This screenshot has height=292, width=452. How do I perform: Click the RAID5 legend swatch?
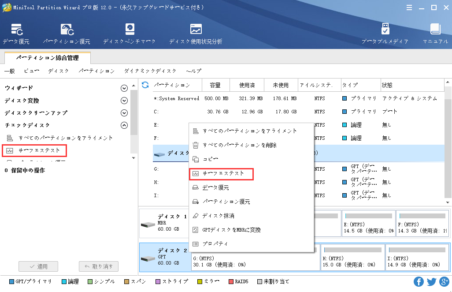tap(231, 281)
